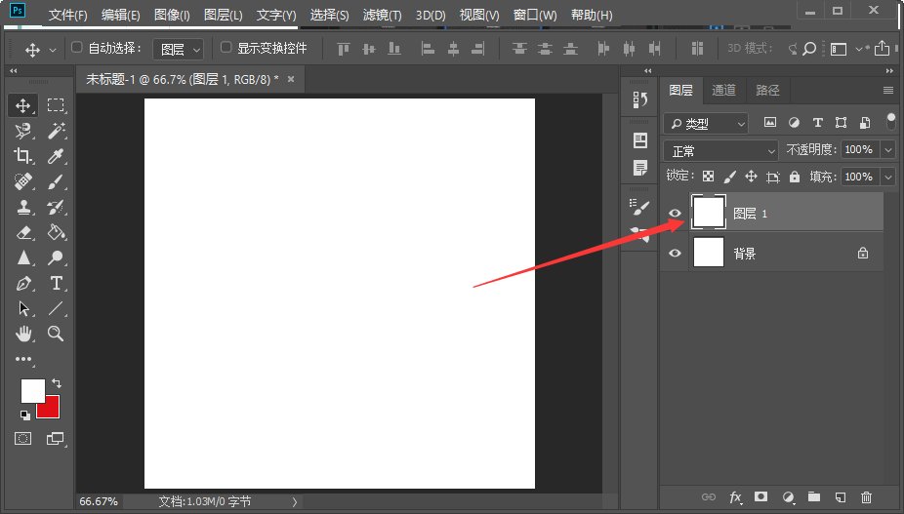
Task: Open the 类型 layer filter dropdown
Action: (706, 123)
